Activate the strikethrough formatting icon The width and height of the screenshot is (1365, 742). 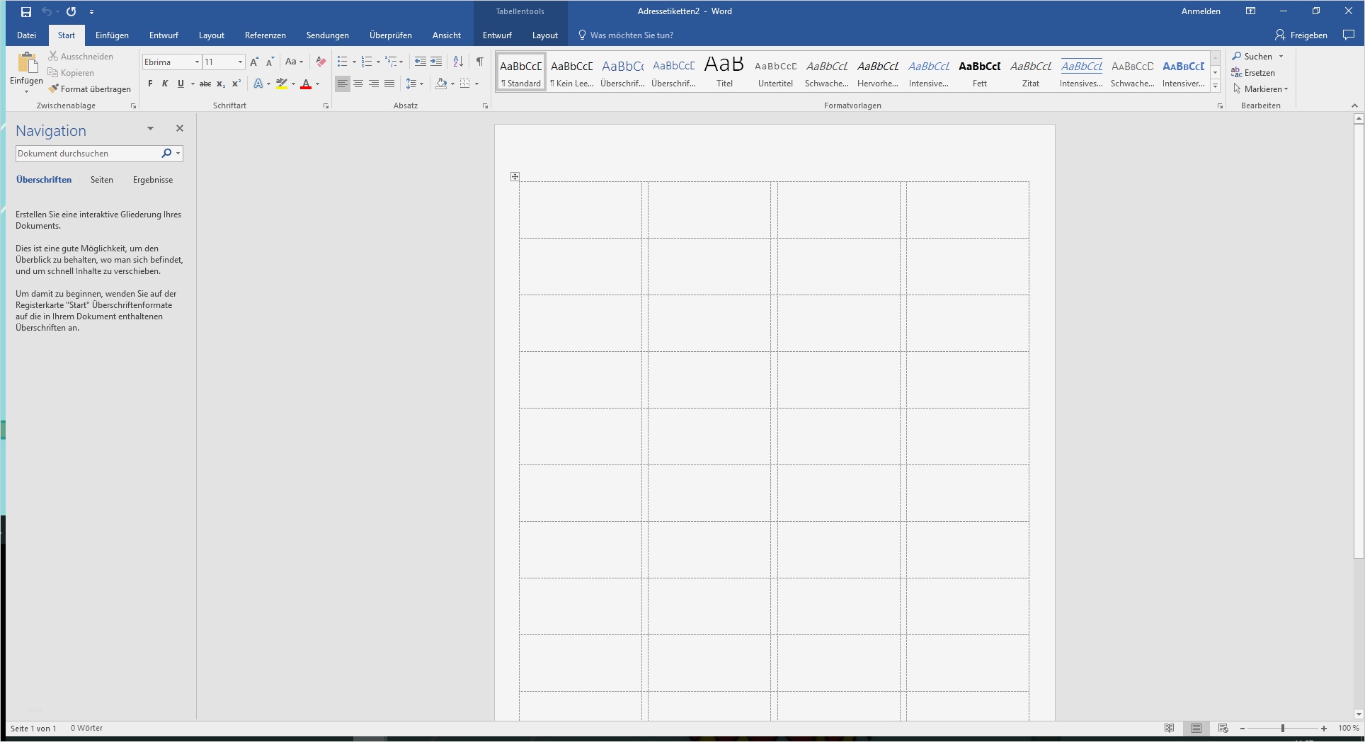[205, 84]
